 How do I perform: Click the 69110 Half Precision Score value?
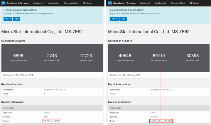[159, 56]
